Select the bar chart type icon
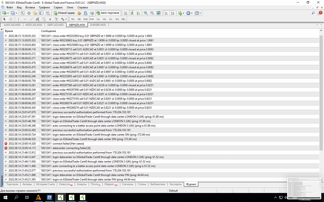 tap(126, 13)
